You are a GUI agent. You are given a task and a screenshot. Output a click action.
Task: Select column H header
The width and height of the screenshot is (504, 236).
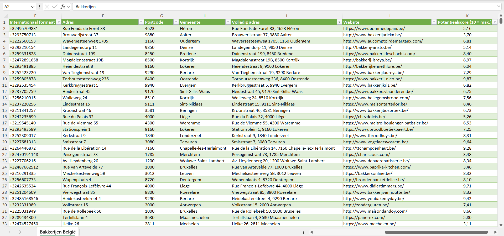point(205,16)
